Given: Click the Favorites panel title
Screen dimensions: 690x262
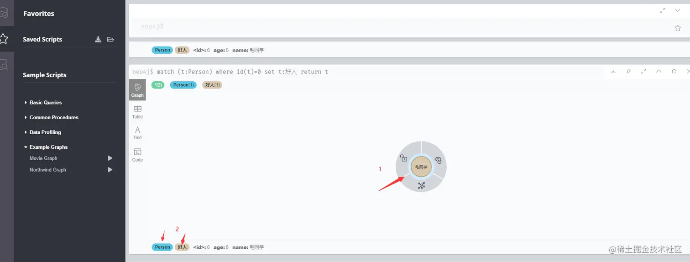Looking at the screenshot, I should click(39, 14).
